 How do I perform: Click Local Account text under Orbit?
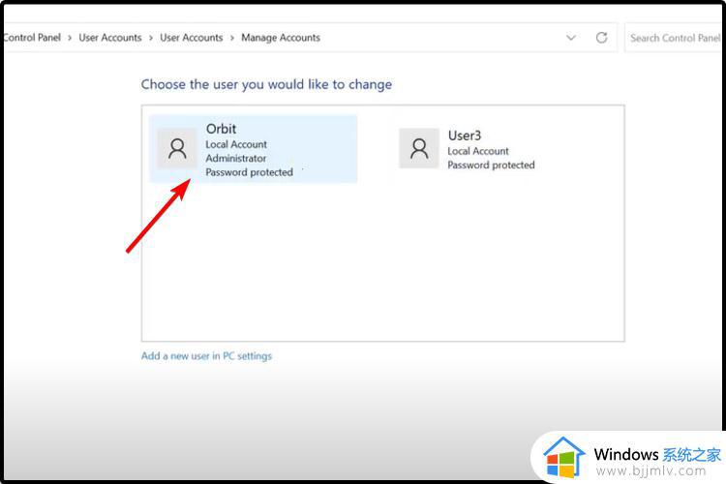pyautogui.click(x=236, y=144)
